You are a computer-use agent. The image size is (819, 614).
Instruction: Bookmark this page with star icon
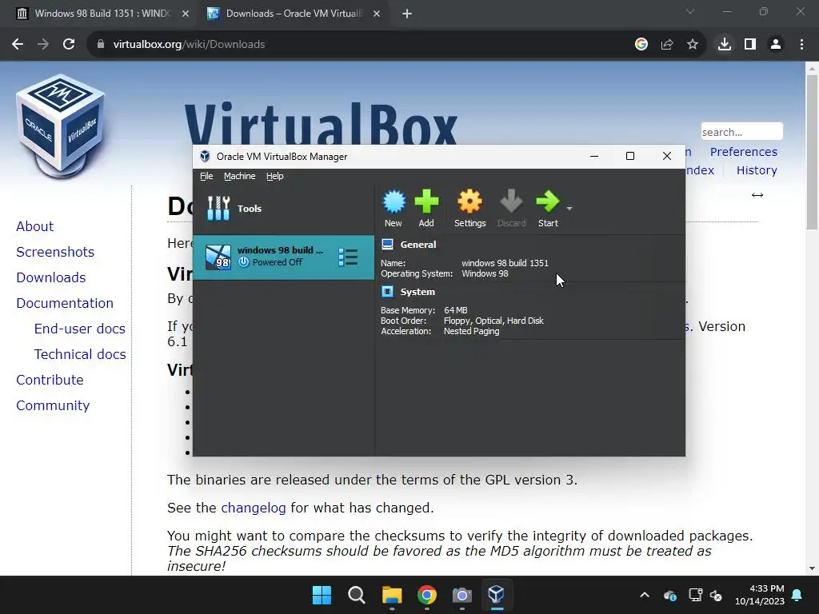coord(693,45)
